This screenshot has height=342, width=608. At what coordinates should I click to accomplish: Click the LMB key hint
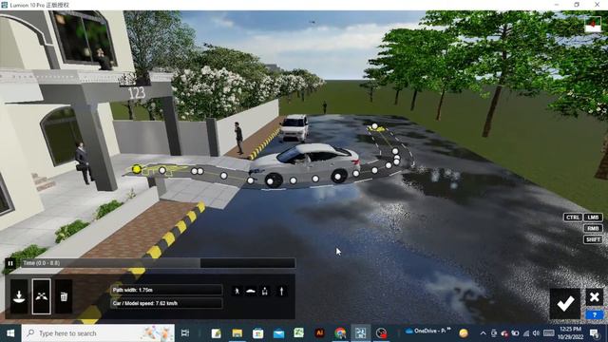click(593, 218)
